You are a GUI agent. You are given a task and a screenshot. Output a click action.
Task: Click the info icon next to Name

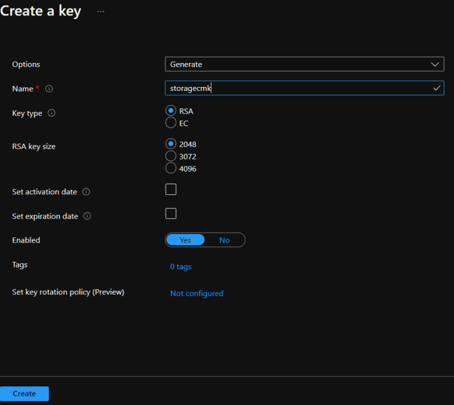tap(49, 89)
